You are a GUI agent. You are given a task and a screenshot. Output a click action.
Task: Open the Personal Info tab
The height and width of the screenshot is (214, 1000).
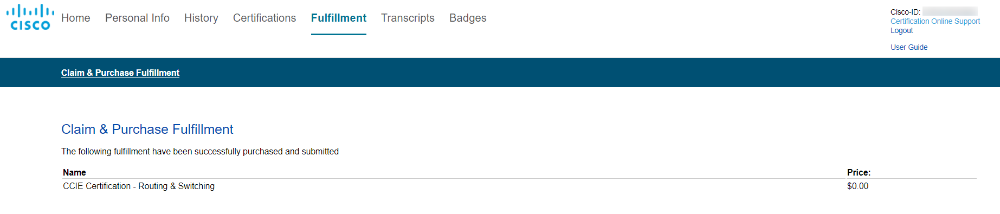[x=137, y=18]
